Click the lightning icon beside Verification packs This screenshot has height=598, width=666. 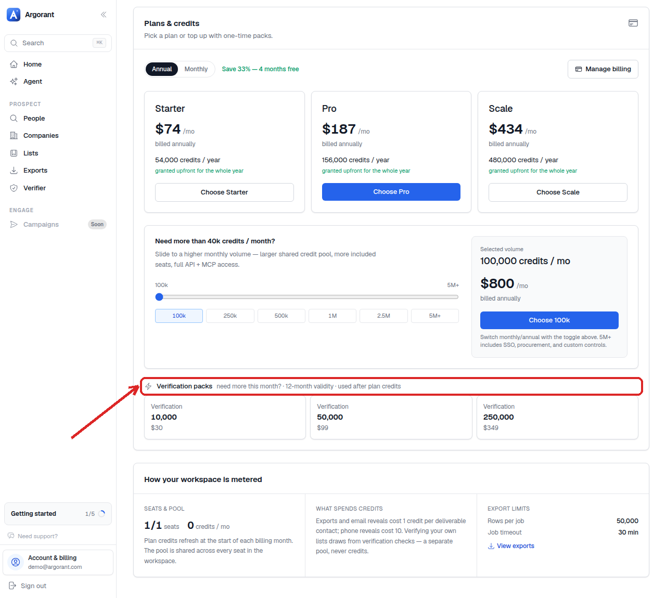pyautogui.click(x=149, y=386)
